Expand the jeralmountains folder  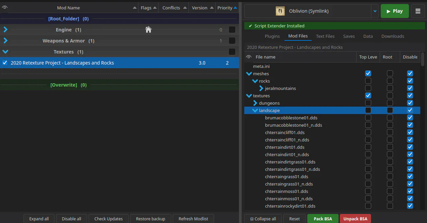(x=261, y=88)
